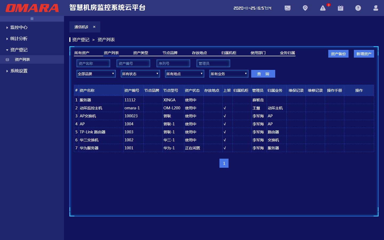
Task: Collapse sidebar using the handle bar icon
Action: 32,19
